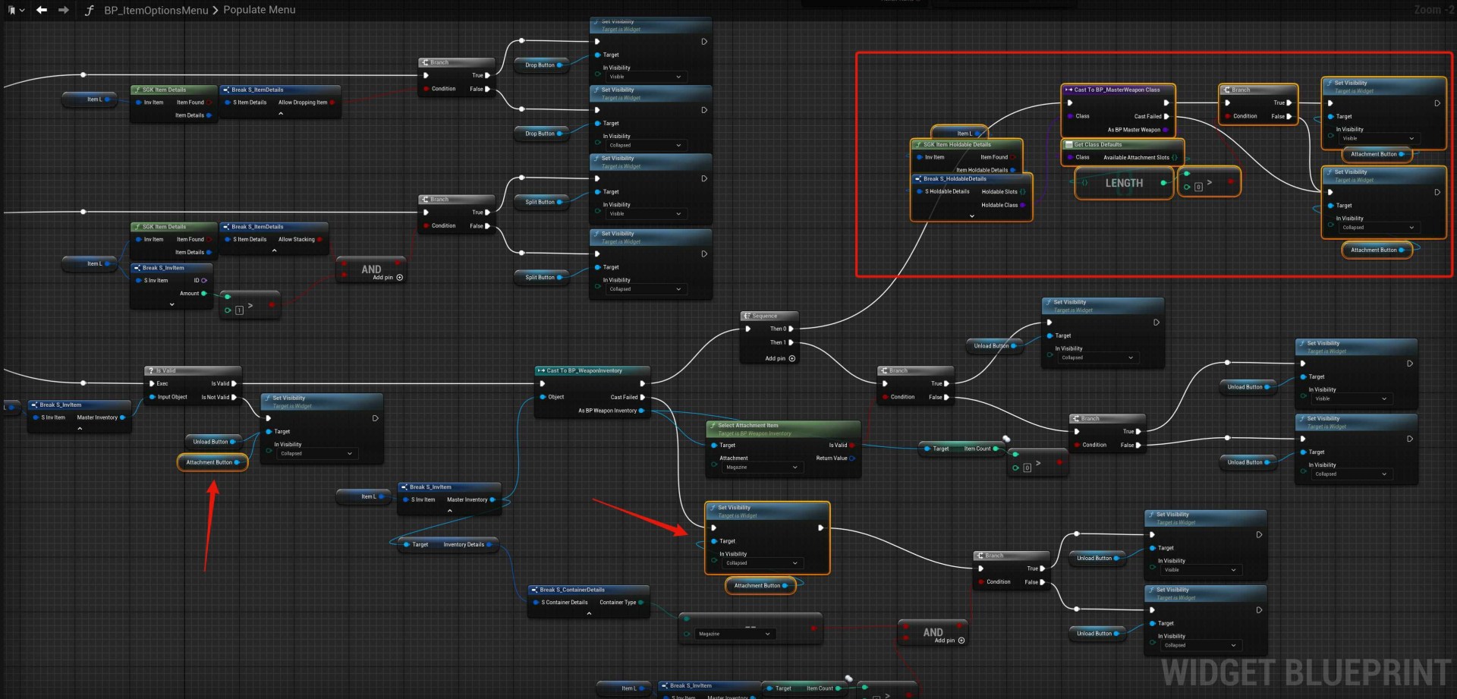The width and height of the screenshot is (1457, 699).
Task: Click the value field in greater-than node beside LENGTH
Action: [x=1198, y=187]
